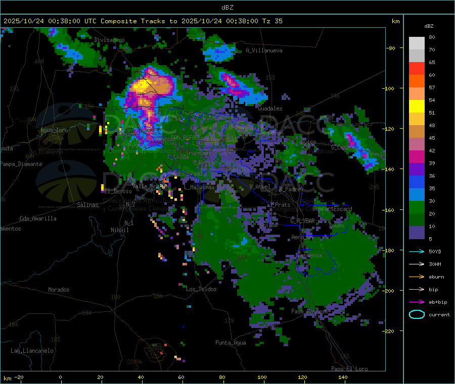Pick the light gray 70–80 dBZ swatch
455x384 pixels.
click(x=417, y=43)
